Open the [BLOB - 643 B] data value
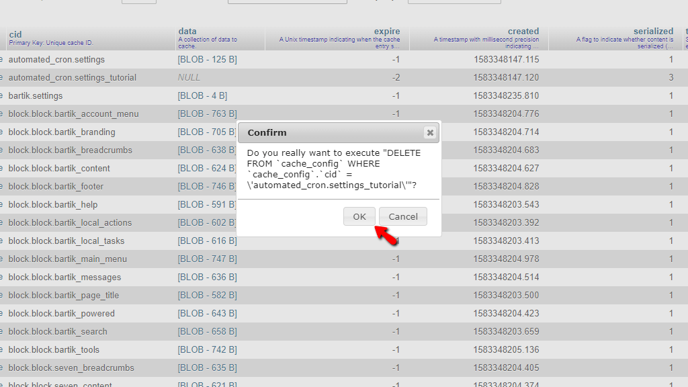The height and width of the screenshot is (387, 688). click(x=207, y=314)
